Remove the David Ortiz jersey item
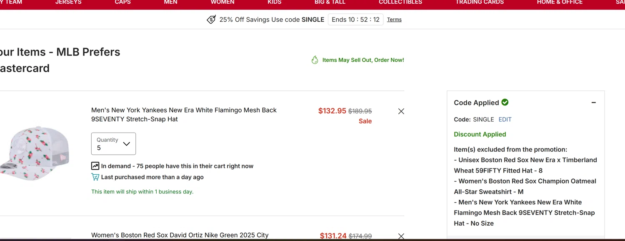Viewport: 625px width, 241px height. 401,236
